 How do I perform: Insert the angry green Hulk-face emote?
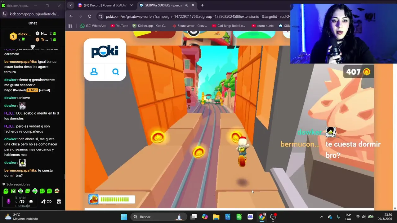pos(13,191)
